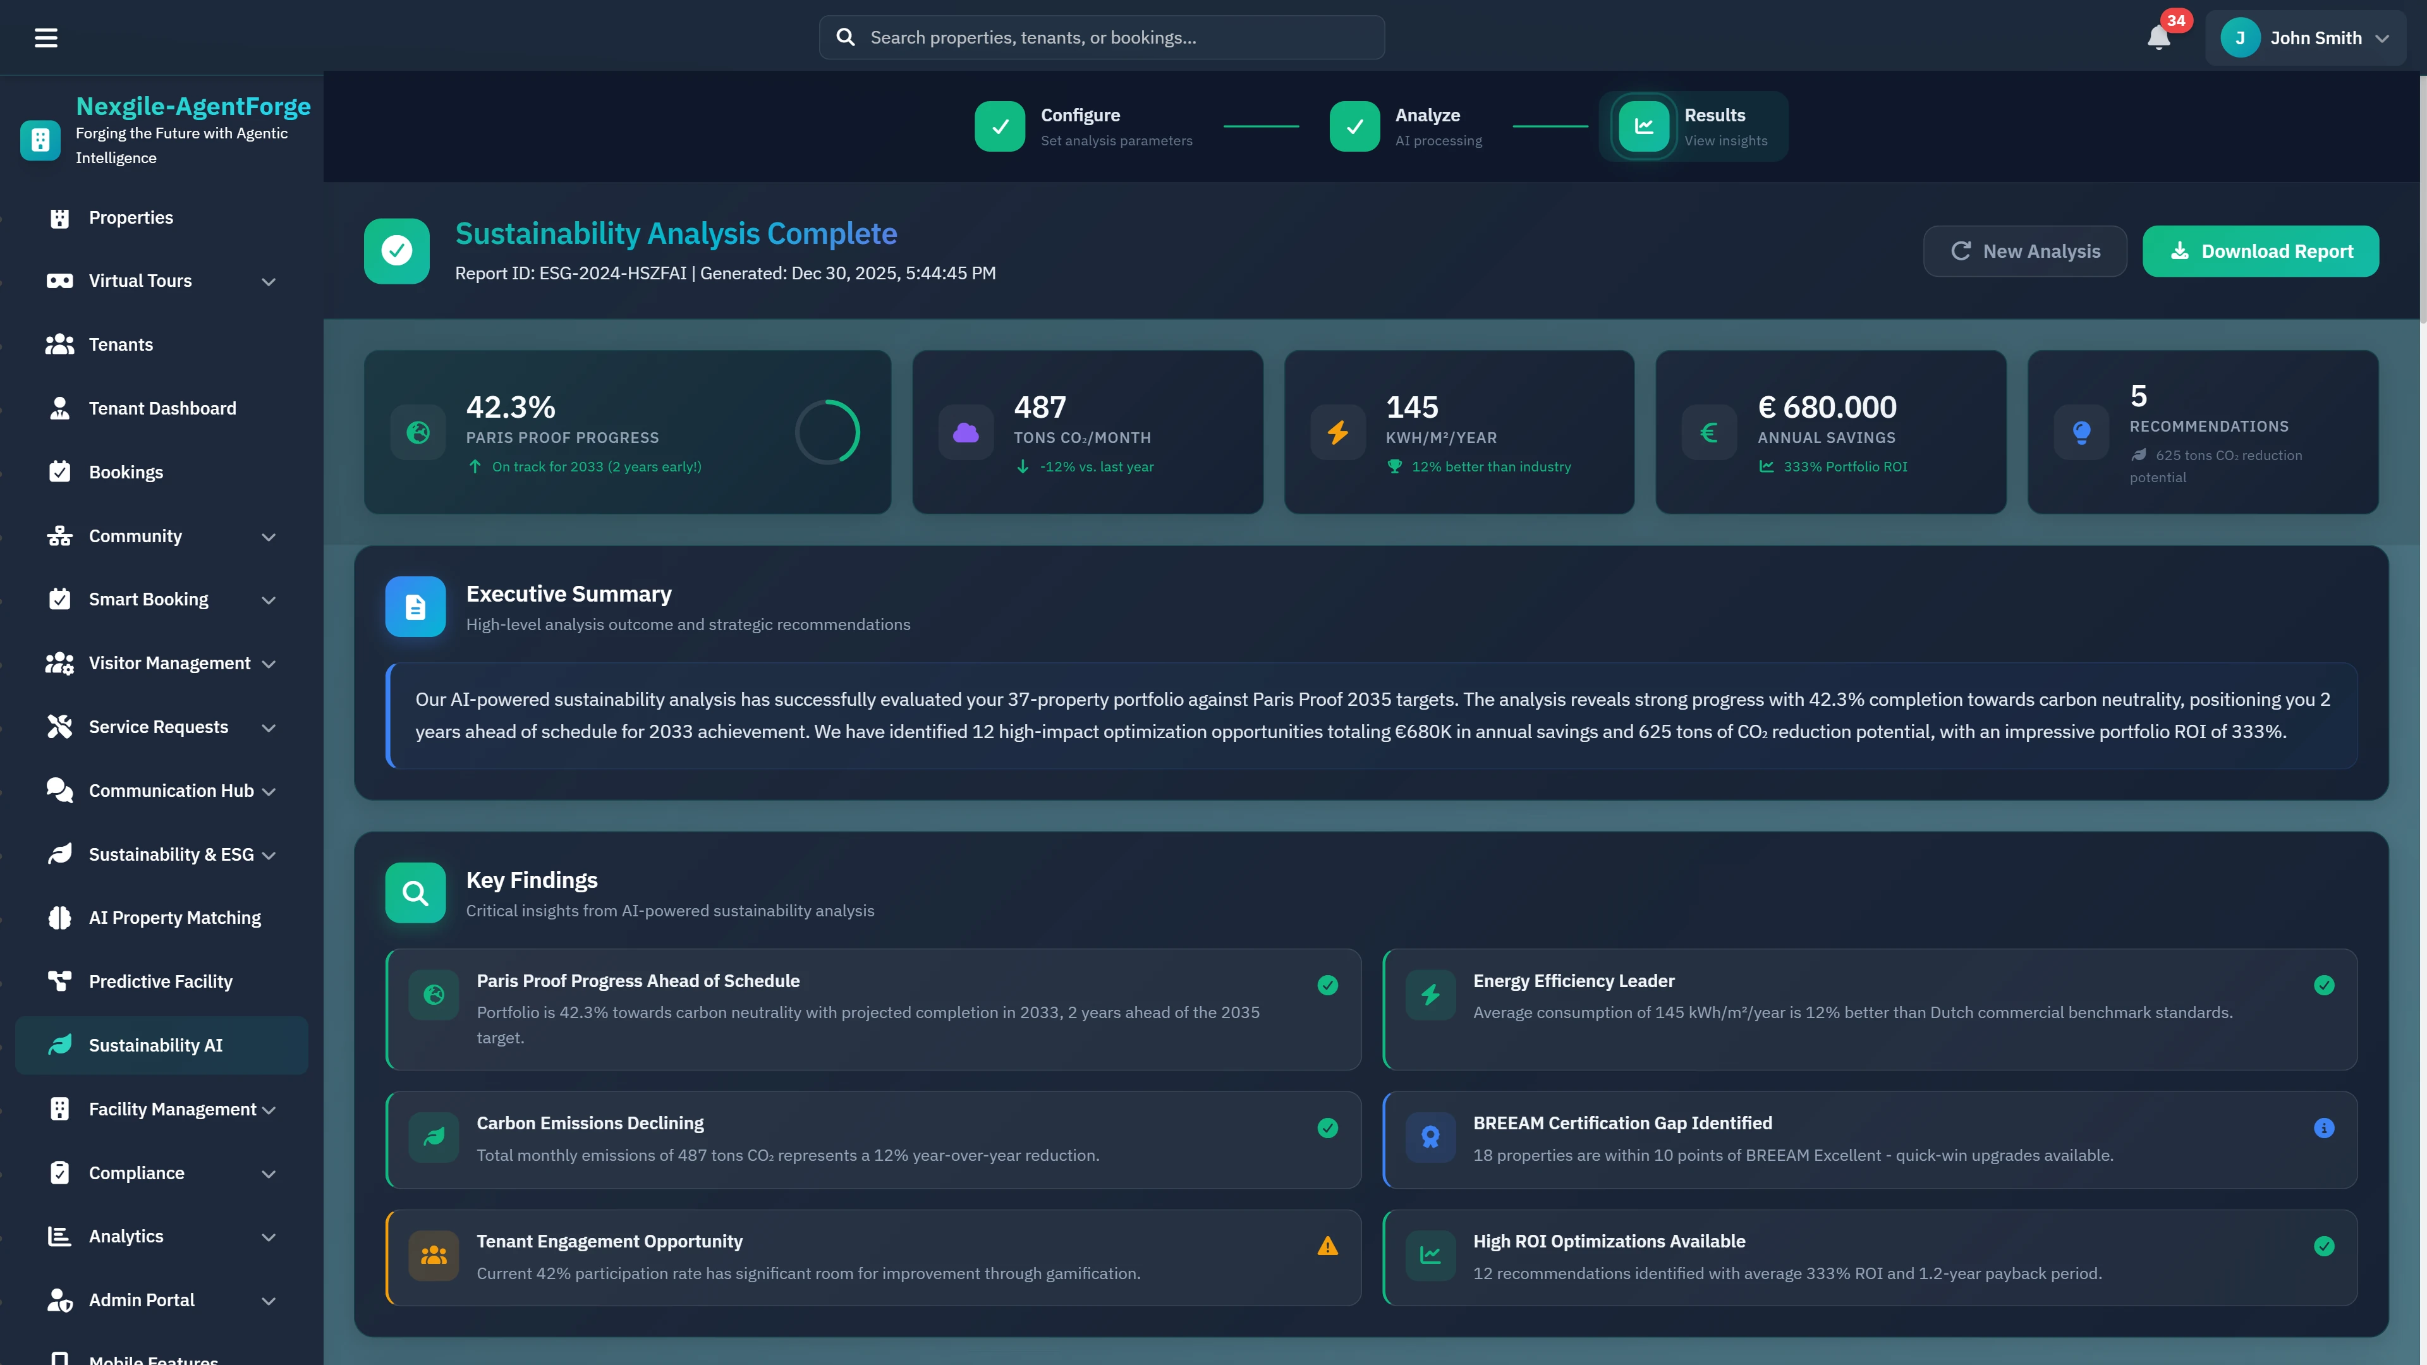2427x1365 pixels.
Task: Click the Download Report button
Action: [x=2261, y=251]
